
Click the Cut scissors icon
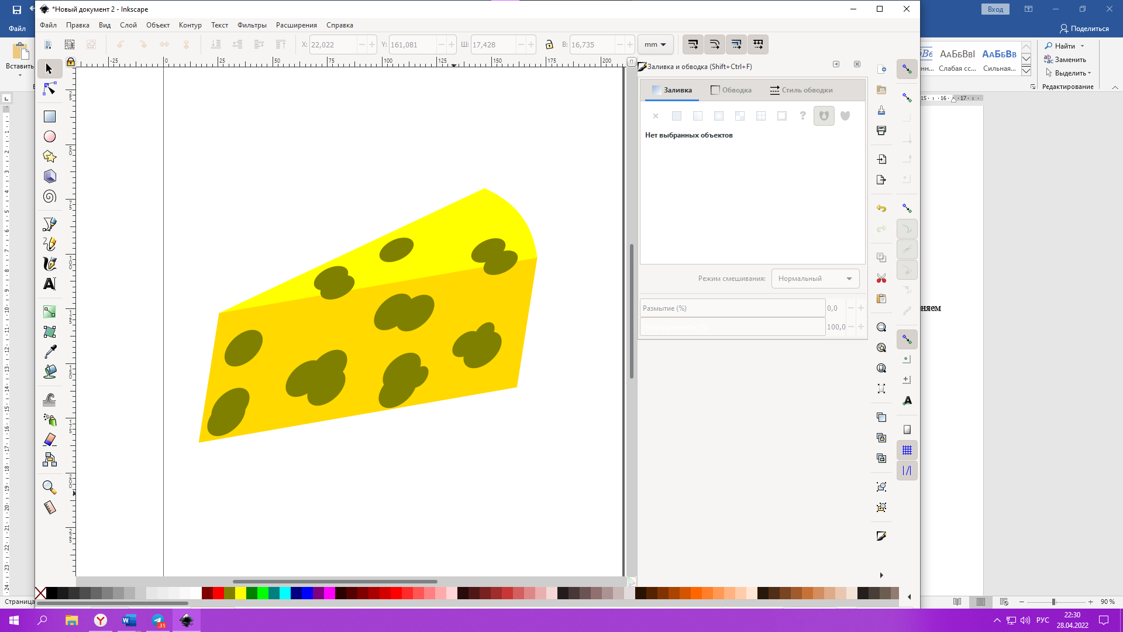coord(881,279)
